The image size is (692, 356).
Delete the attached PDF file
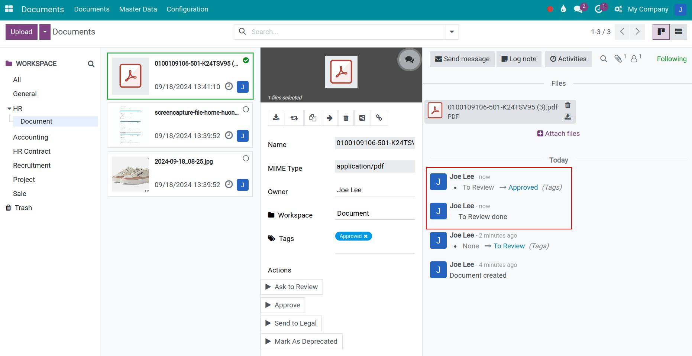click(x=567, y=105)
